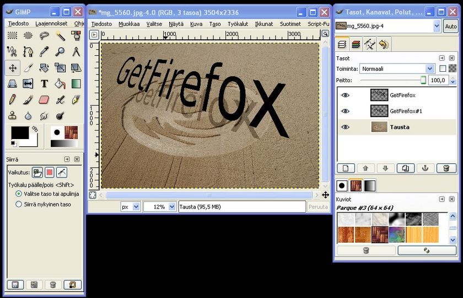Hide the Tausta layer
This screenshot has height=298, width=463.
[x=345, y=127]
